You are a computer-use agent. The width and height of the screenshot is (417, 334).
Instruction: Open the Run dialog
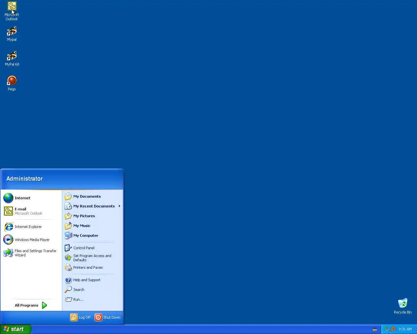(x=93, y=299)
